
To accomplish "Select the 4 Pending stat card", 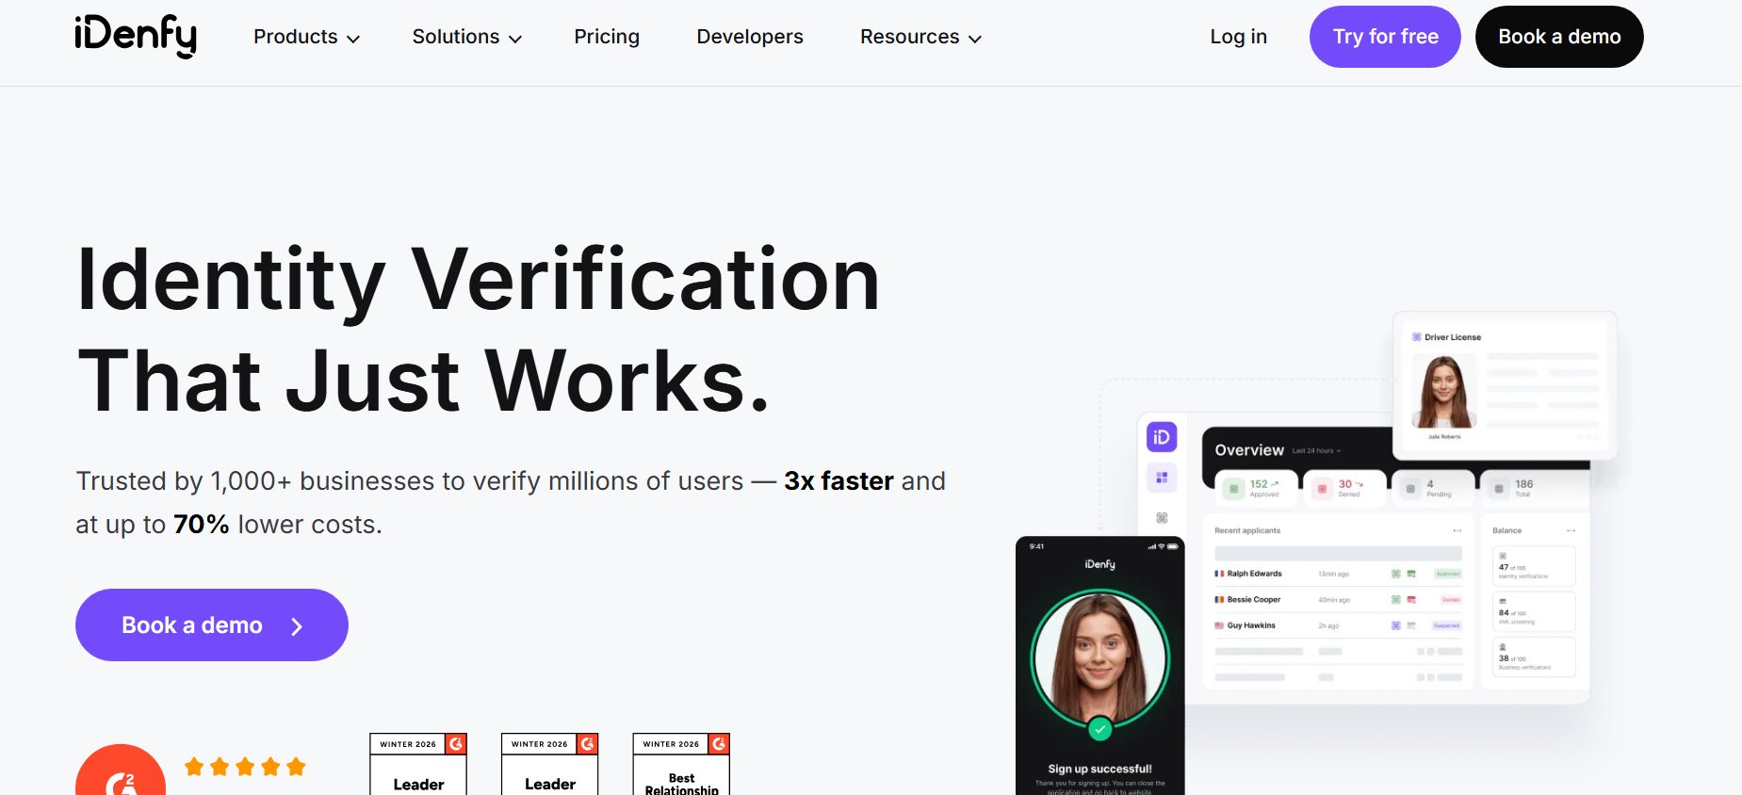I will (x=1434, y=488).
